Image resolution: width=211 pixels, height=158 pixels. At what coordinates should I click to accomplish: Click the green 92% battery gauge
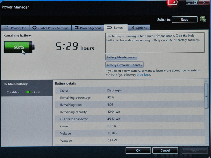click(x=19, y=47)
